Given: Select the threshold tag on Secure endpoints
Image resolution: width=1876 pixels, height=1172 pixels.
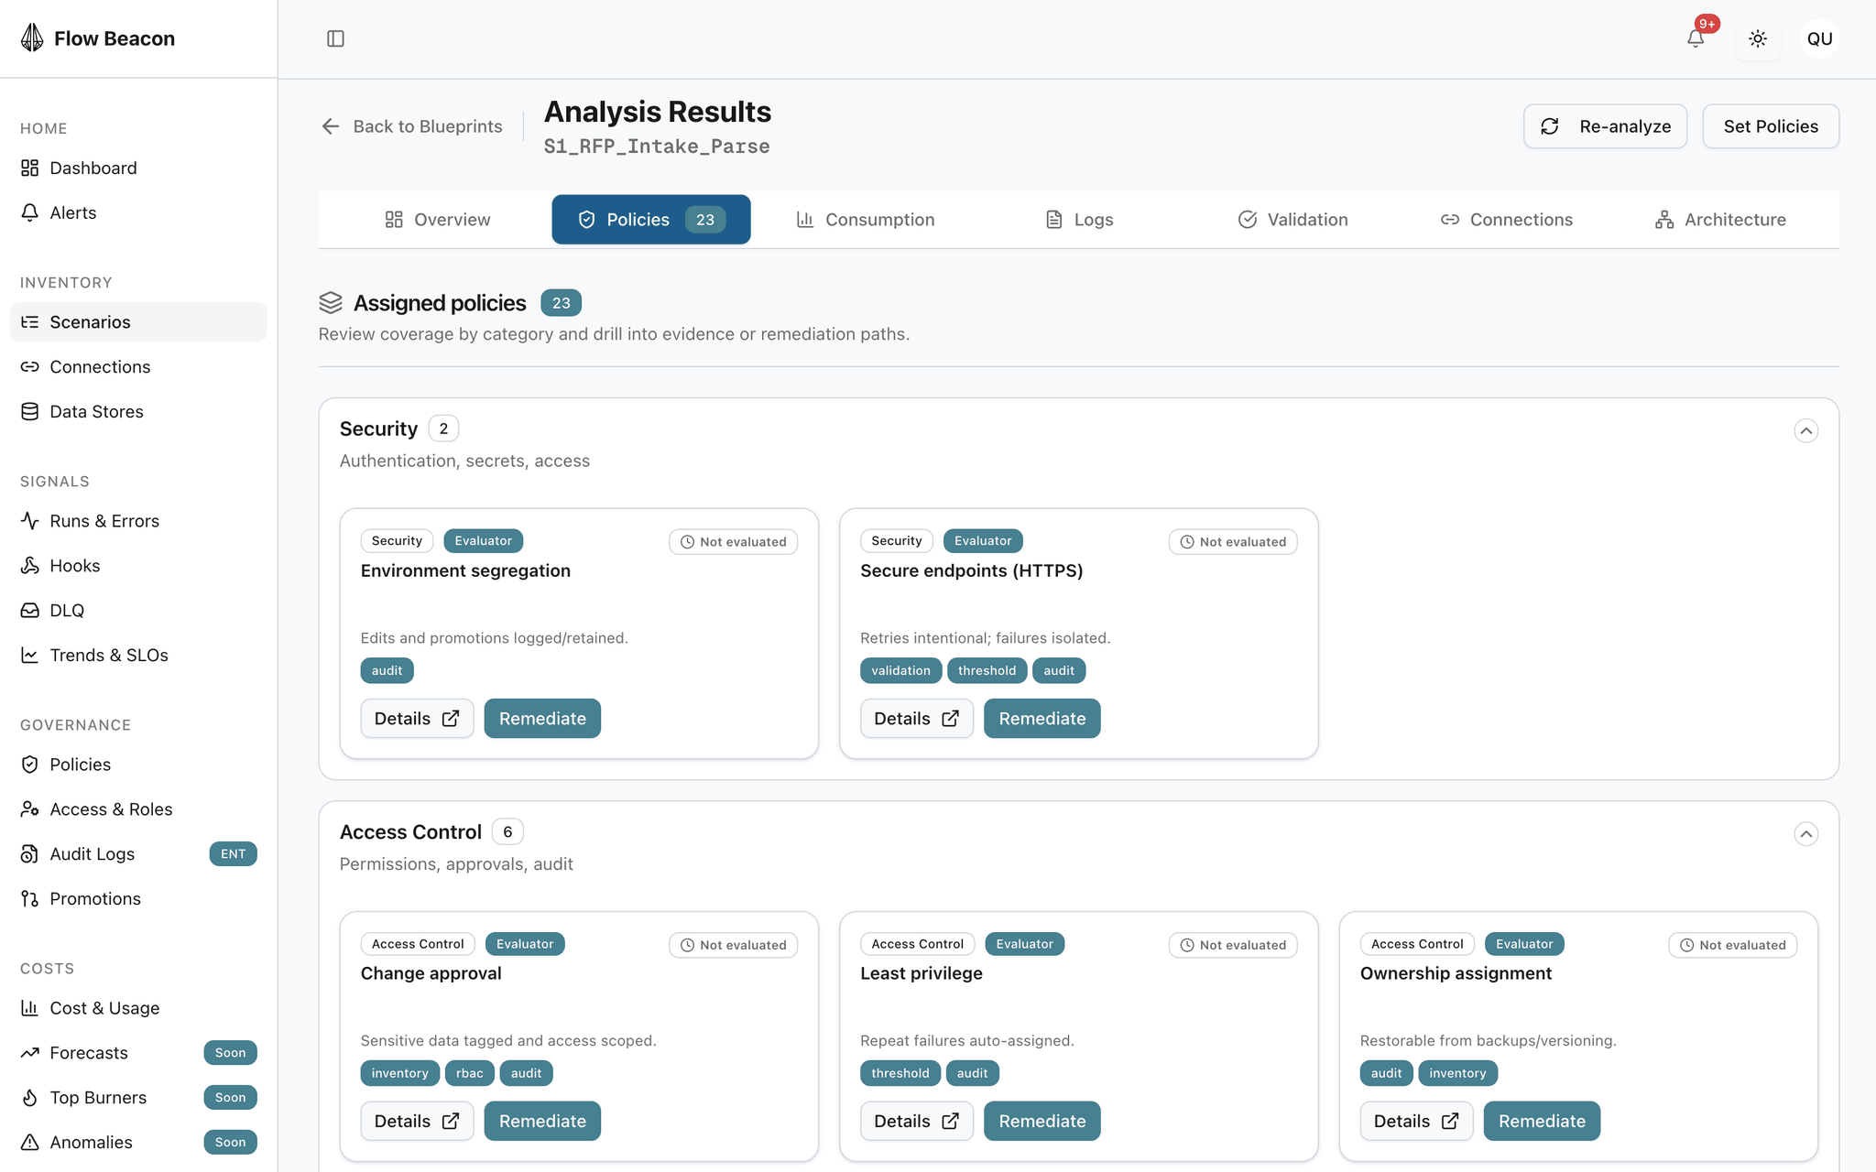Looking at the screenshot, I should point(987,670).
